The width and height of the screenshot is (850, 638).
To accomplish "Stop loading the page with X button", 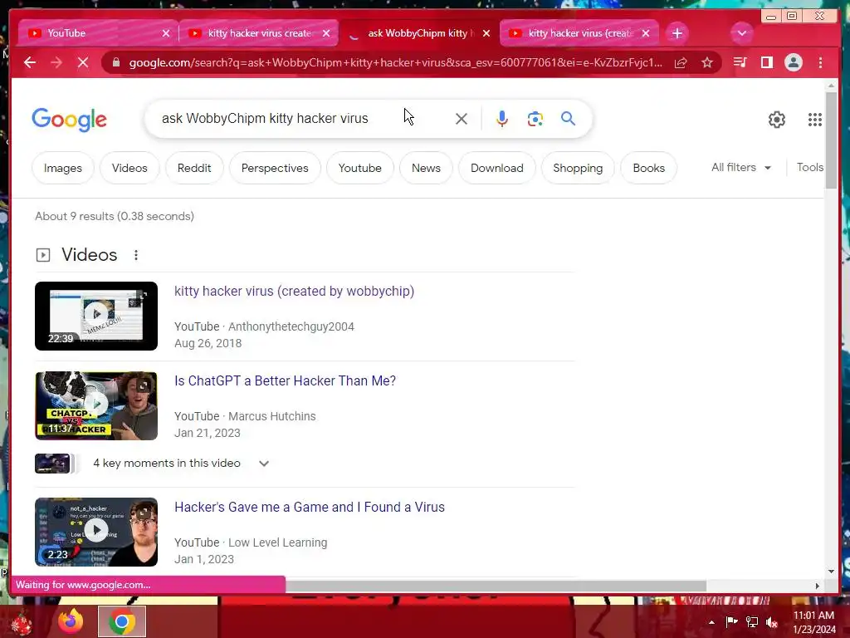I will click(x=83, y=62).
